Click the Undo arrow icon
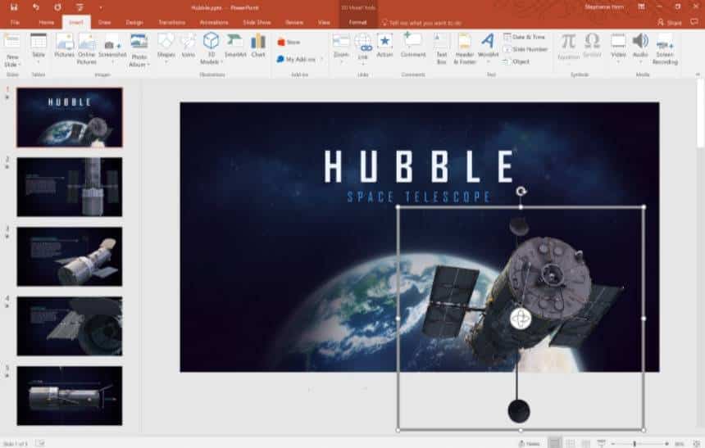 tap(36, 7)
